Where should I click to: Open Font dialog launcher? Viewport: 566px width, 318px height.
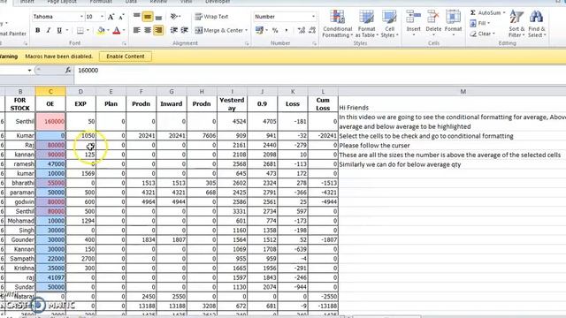pyautogui.click(x=124, y=43)
